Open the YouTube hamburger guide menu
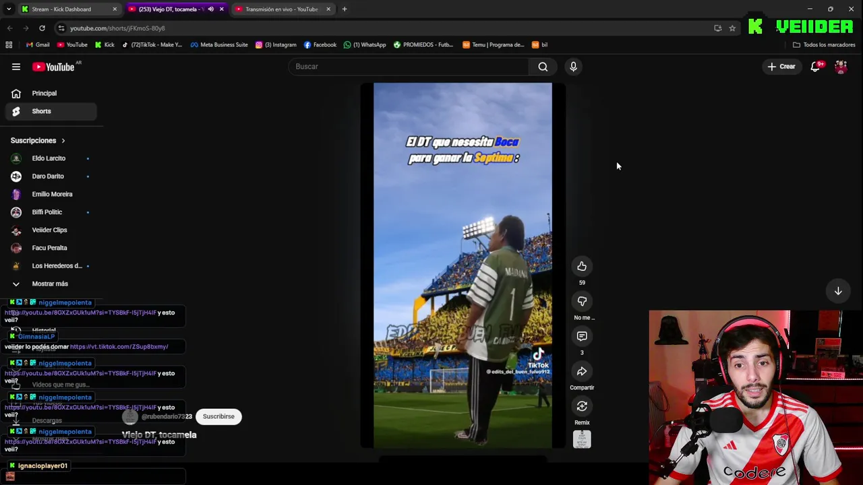 pos(16,67)
